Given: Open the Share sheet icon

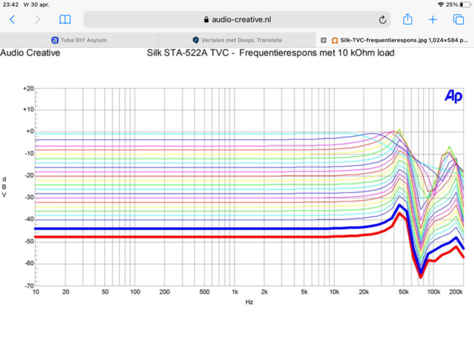Looking at the screenshot, I should tap(408, 19).
